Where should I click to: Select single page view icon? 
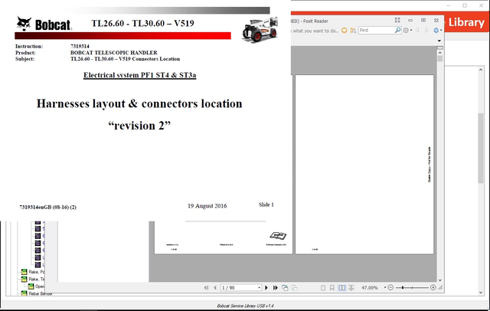pos(322,288)
